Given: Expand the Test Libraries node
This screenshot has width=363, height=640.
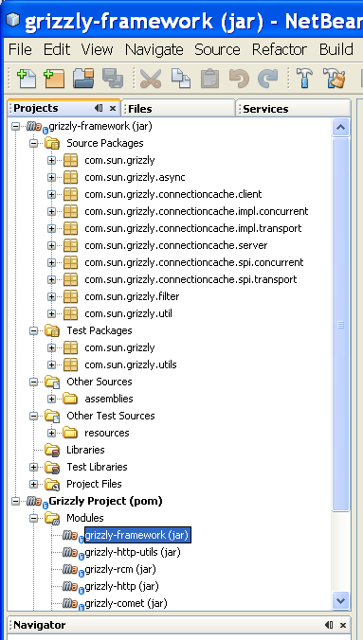Looking at the screenshot, I should [33, 467].
